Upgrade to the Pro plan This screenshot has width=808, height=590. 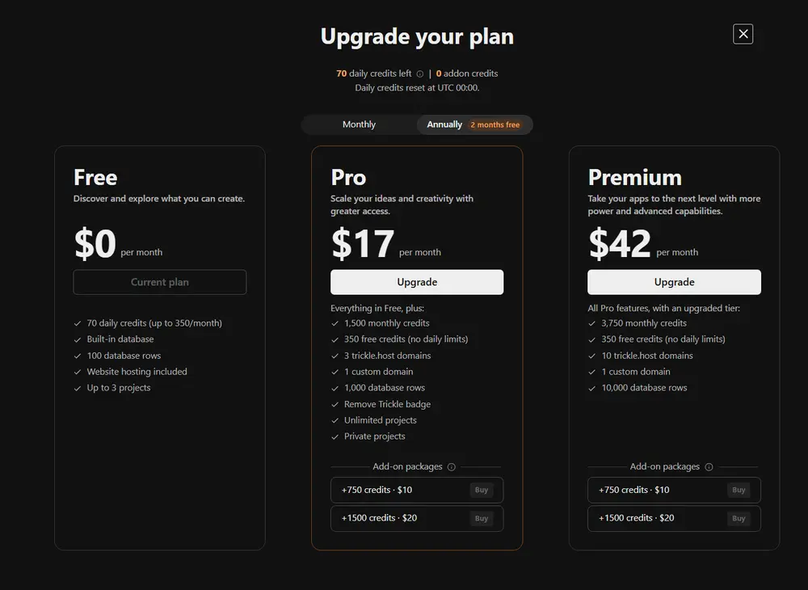coord(417,282)
